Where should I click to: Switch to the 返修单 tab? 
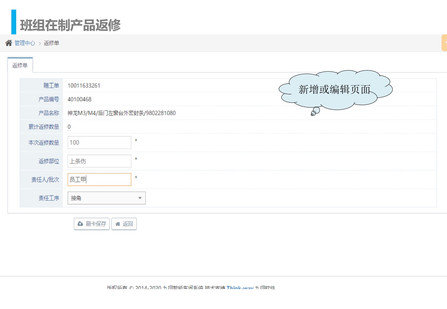pyautogui.click(x=20, y=65)
